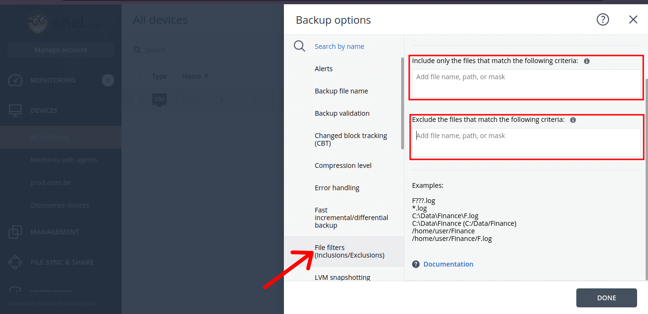Open the Documentation link
Screen dimensions: 648x314
point(448,264)
